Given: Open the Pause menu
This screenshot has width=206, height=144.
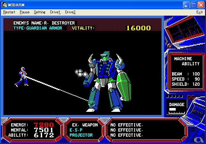Looking at the screenshot, I should [25, 12].
